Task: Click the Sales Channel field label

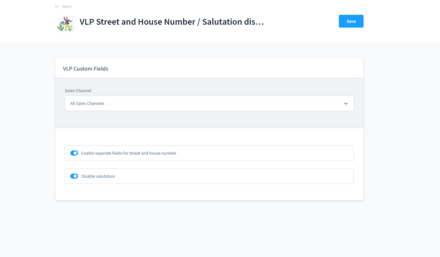Action: pyautogui.click(x=78, y=90)
